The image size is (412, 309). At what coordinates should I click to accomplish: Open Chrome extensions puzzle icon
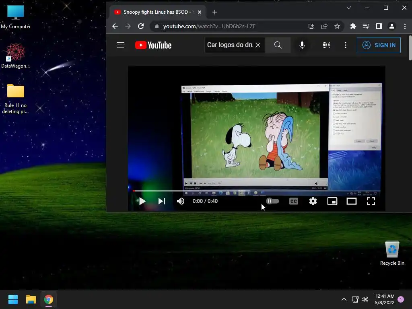pos(353,26)
